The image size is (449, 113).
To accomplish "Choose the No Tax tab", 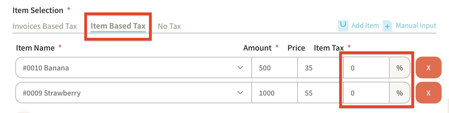I will point(169,26).
